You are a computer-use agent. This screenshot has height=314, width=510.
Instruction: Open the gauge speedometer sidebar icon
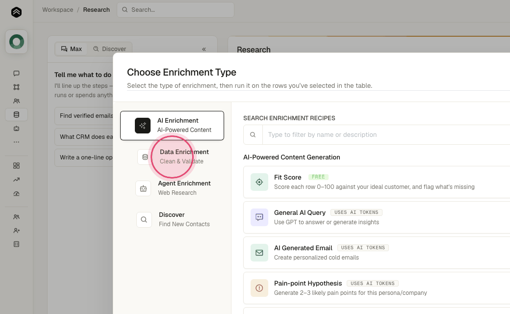click(x=16, y=194)
